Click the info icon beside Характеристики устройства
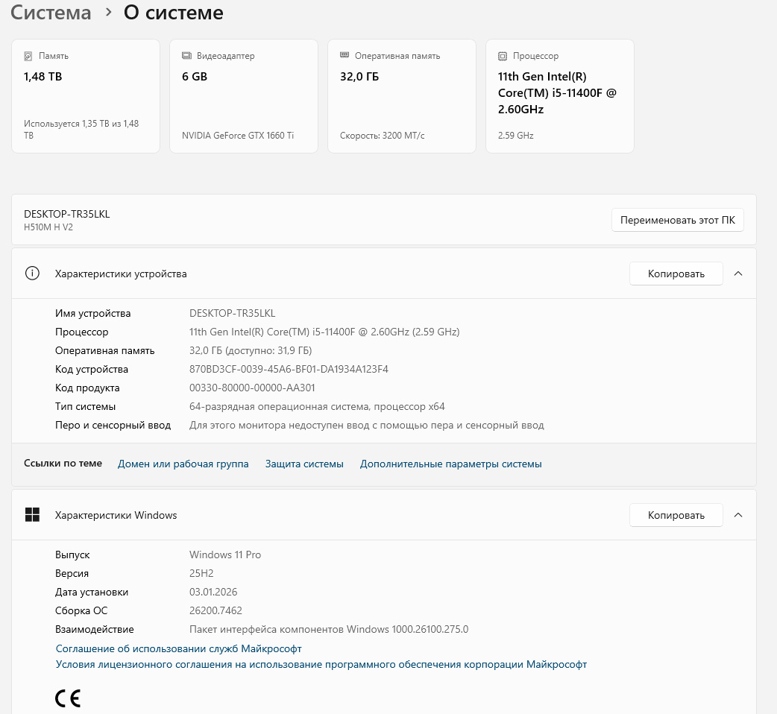This screenshot has width=777, height=714. [x=32, y=274]
